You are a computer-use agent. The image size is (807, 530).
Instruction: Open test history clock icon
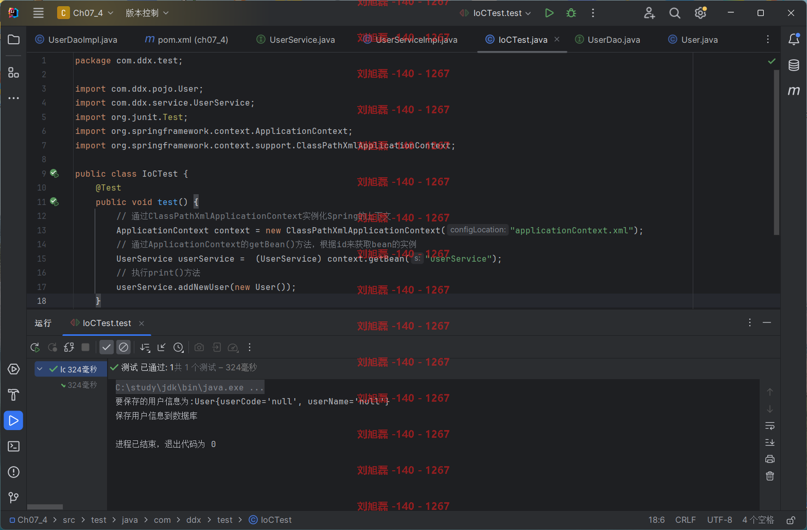click(179, 348)
